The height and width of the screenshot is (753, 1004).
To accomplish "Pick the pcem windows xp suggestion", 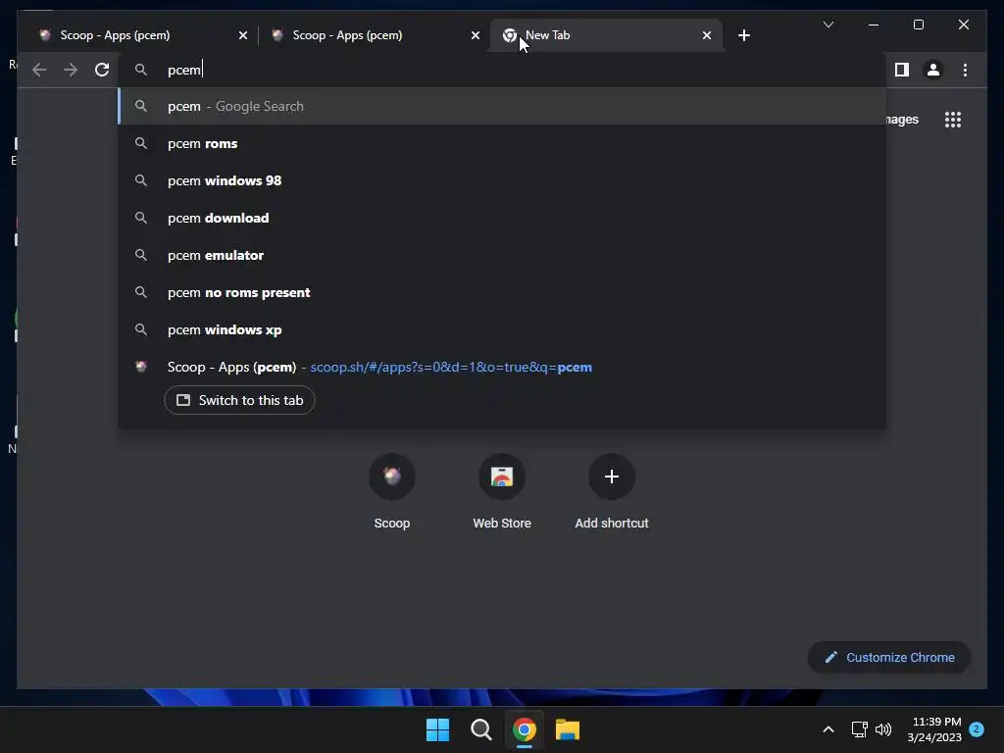I will [502, 329].
